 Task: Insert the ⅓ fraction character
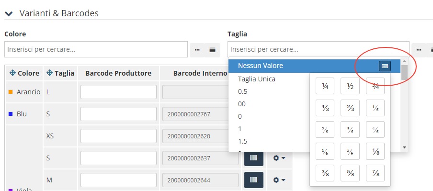(325, 108)
